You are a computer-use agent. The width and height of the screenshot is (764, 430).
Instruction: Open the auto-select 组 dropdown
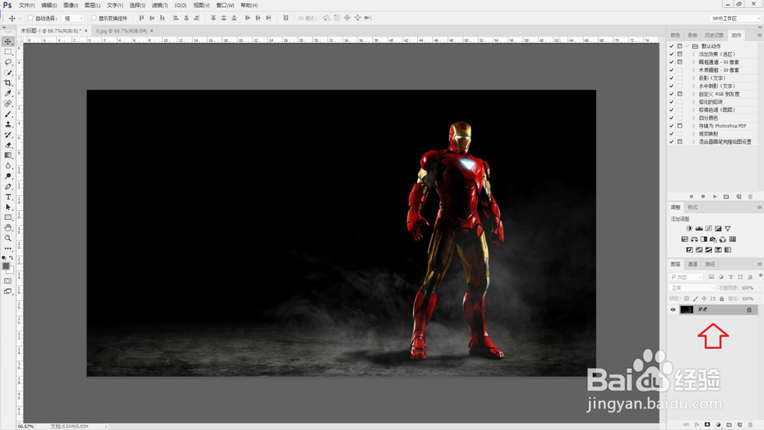tap(73, 18)
